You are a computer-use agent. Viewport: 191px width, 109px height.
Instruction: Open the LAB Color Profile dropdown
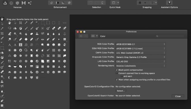[140, 62]
